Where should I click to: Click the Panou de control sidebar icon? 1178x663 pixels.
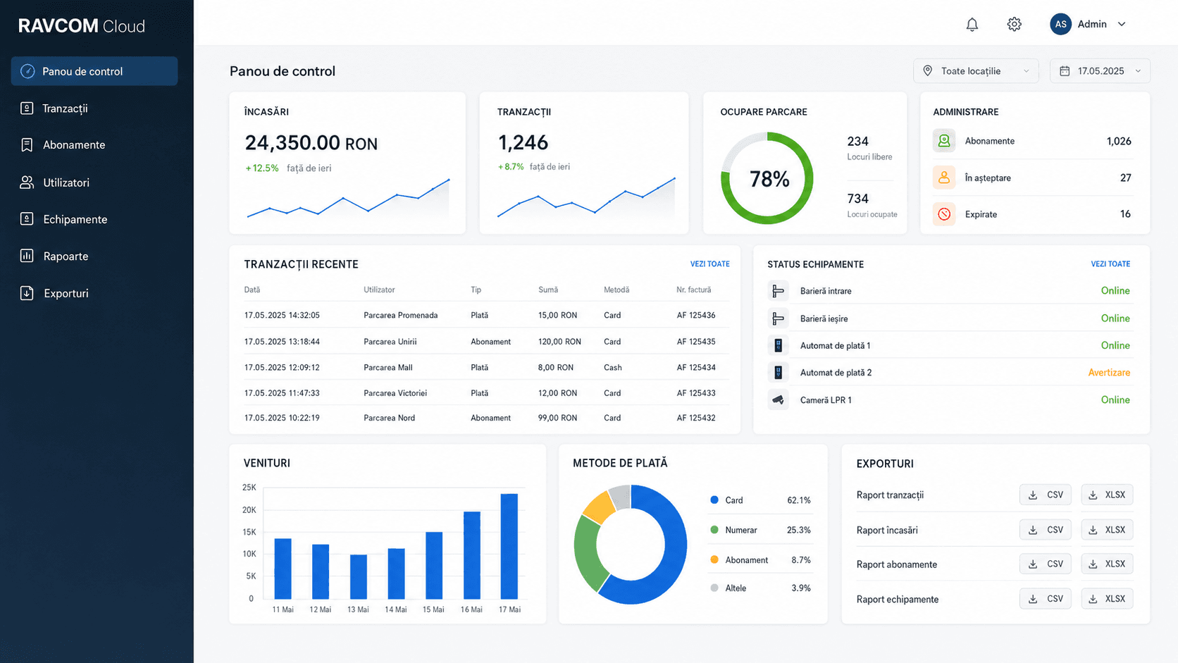click(x=27, y=71)
